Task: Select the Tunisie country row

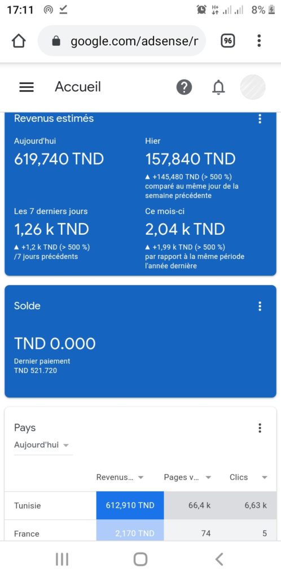Action: 140,505
